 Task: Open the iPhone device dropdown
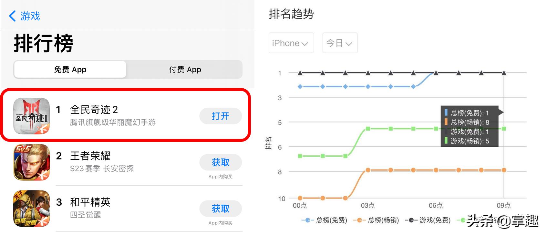291,43
